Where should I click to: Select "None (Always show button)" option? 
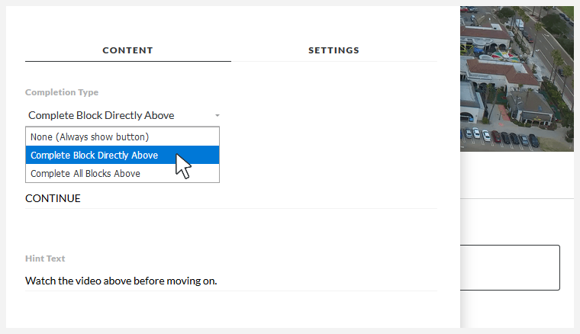click(x=89, y=136)
